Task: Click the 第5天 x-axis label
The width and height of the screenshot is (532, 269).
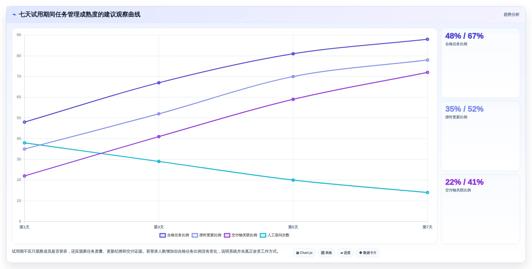Action: point(293,227)
